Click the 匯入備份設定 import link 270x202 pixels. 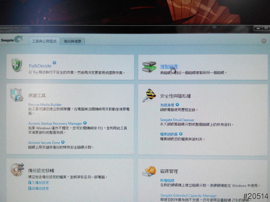pyautogui.click(x=38, y=183)
